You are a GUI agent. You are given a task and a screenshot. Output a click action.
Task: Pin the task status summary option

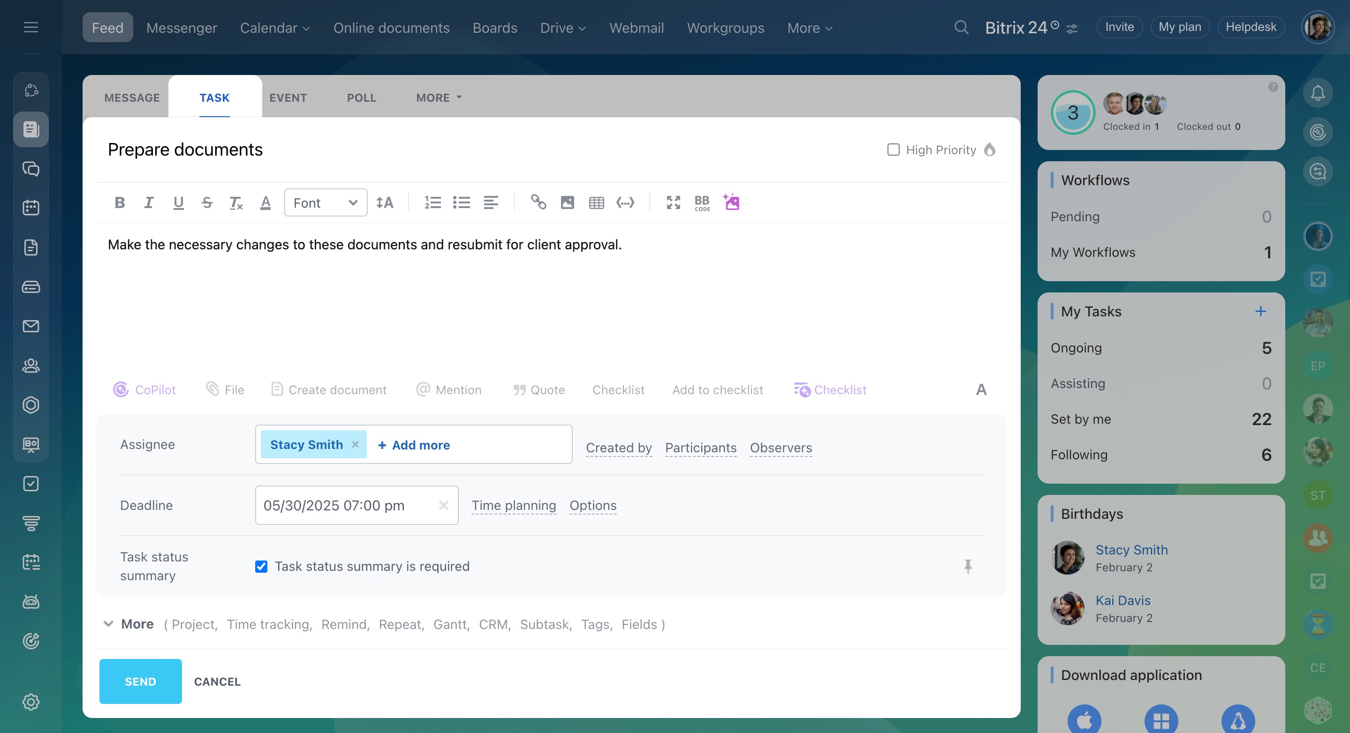[967, 566]
